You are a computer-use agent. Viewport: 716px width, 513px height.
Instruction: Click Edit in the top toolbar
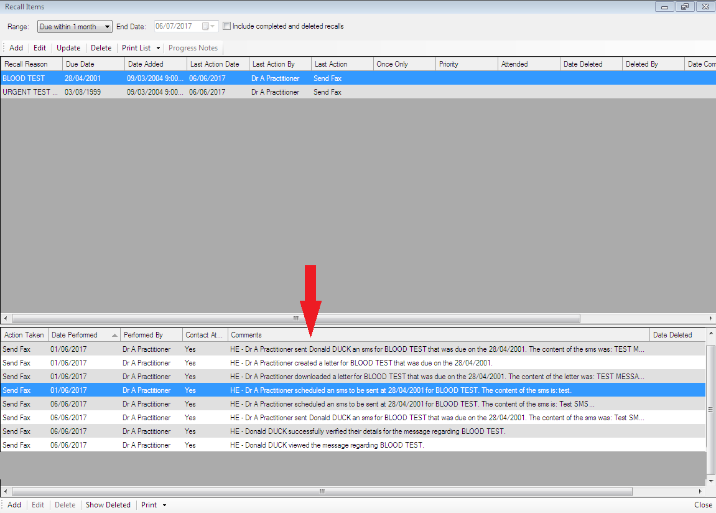tap(40, 48)
